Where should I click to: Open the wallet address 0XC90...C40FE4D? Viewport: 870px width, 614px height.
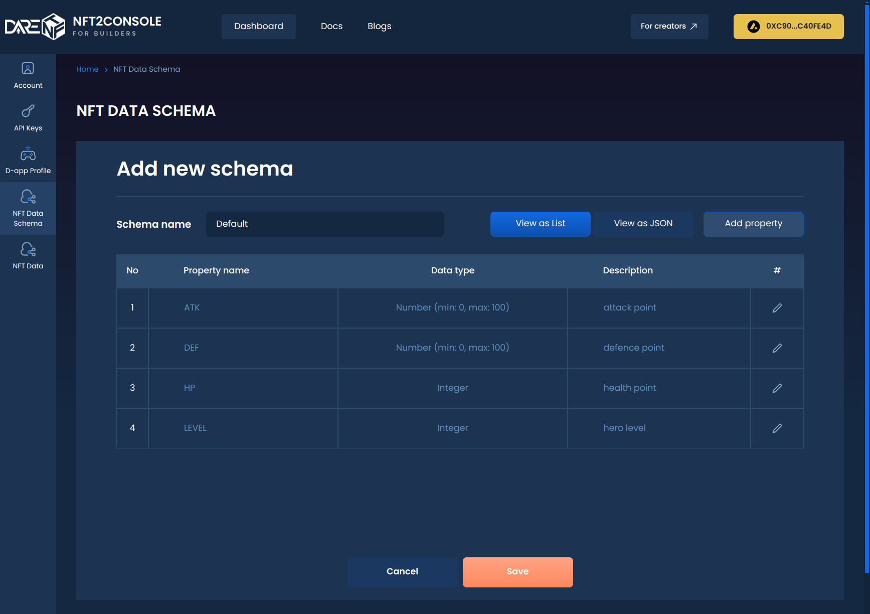788,27
